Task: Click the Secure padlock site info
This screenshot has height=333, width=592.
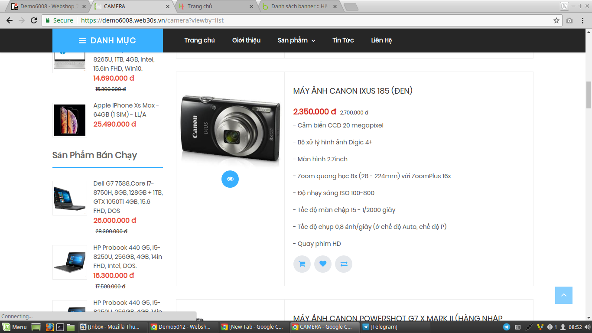Action: click(59, 20)
